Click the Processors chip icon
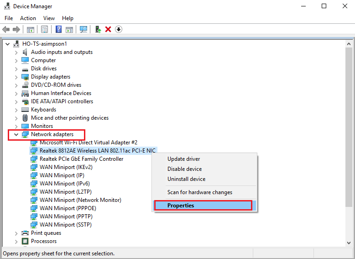 25,241
